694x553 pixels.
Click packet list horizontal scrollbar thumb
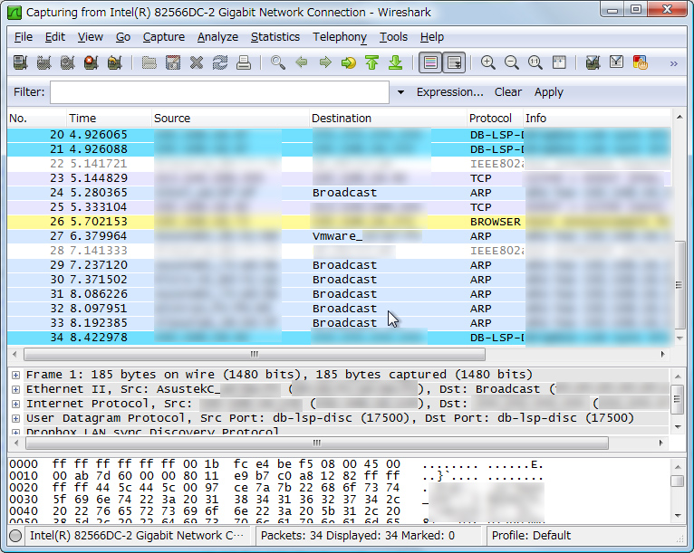tap(255, 354)
